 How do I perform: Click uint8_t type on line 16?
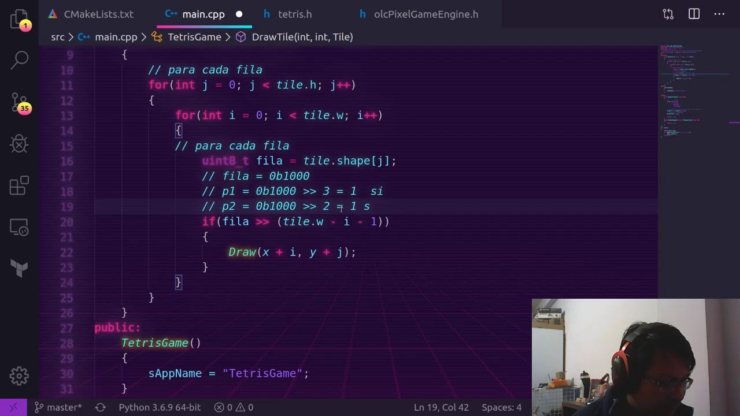(x=225, y=161)
